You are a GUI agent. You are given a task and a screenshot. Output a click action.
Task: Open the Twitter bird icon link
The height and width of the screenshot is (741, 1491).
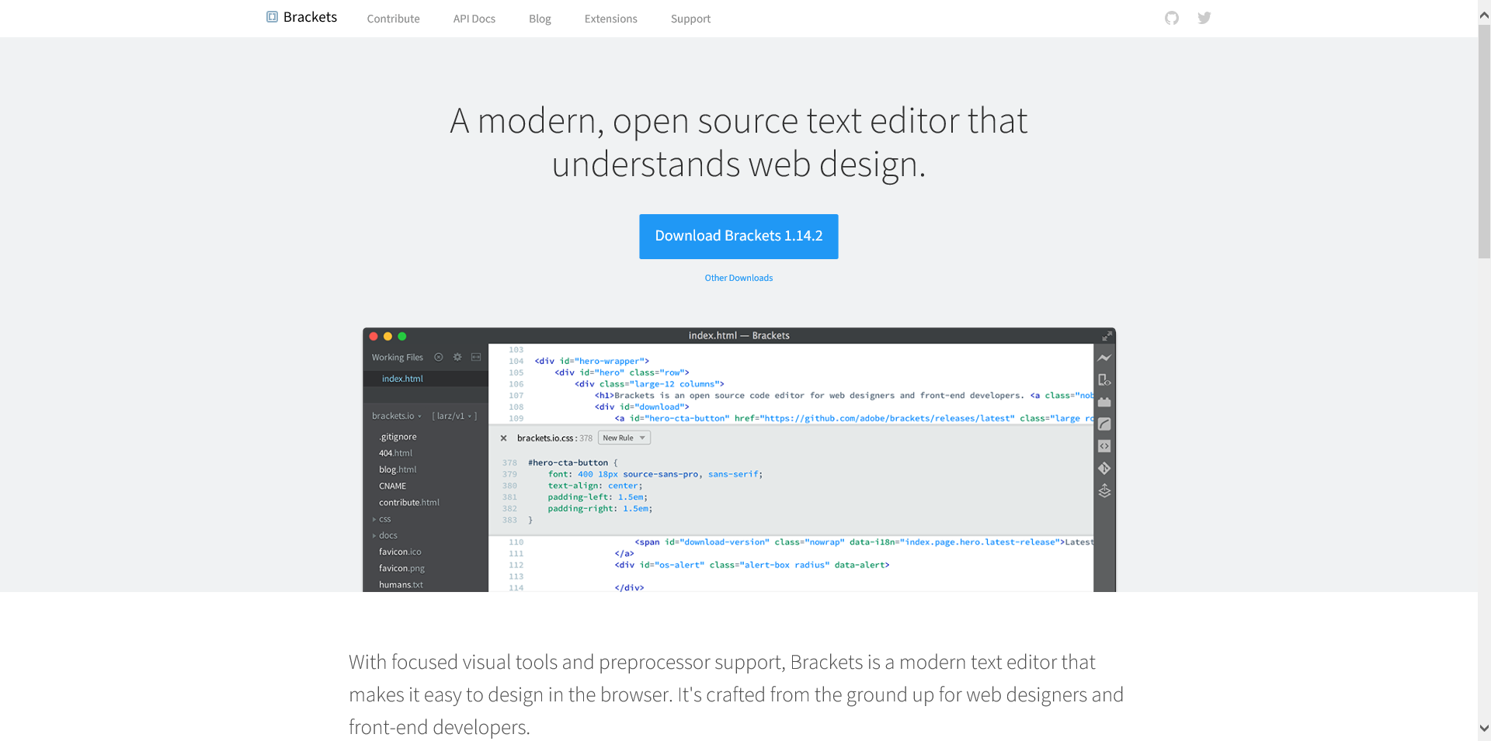[1204, 18]
